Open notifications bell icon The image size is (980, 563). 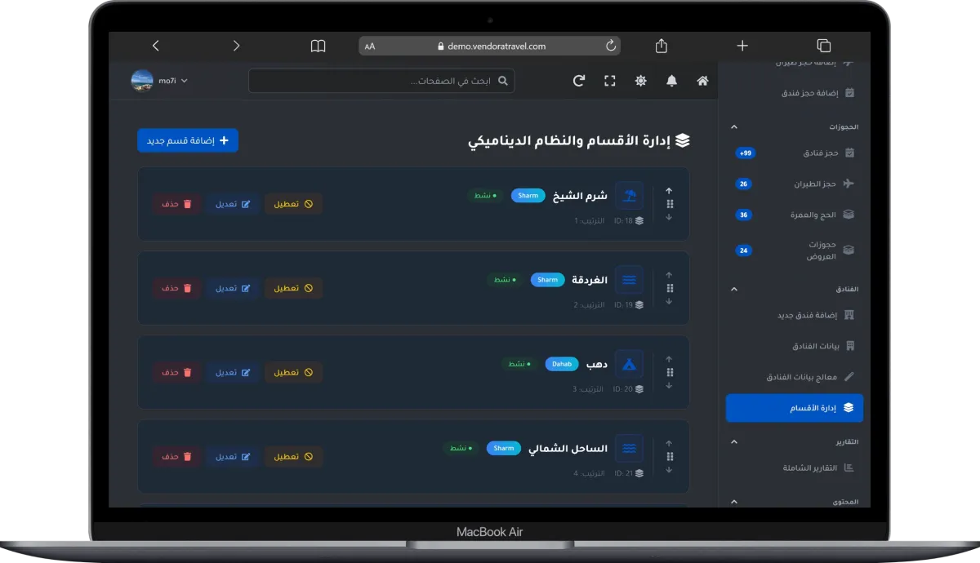[x=671, y=81]
